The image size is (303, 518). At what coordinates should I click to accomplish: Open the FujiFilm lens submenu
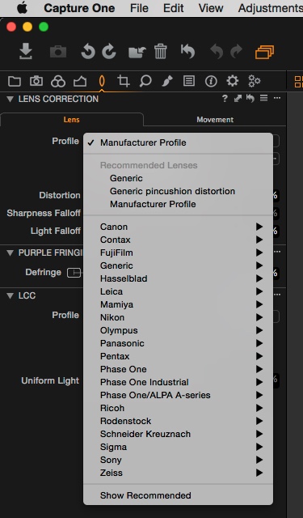point(178,253)
